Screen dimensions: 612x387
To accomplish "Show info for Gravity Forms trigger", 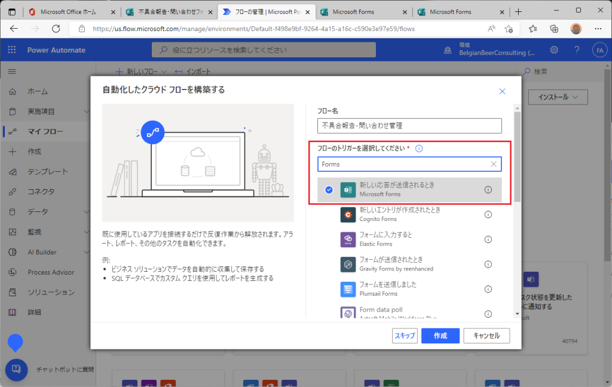I will click(x=488, y=265).
